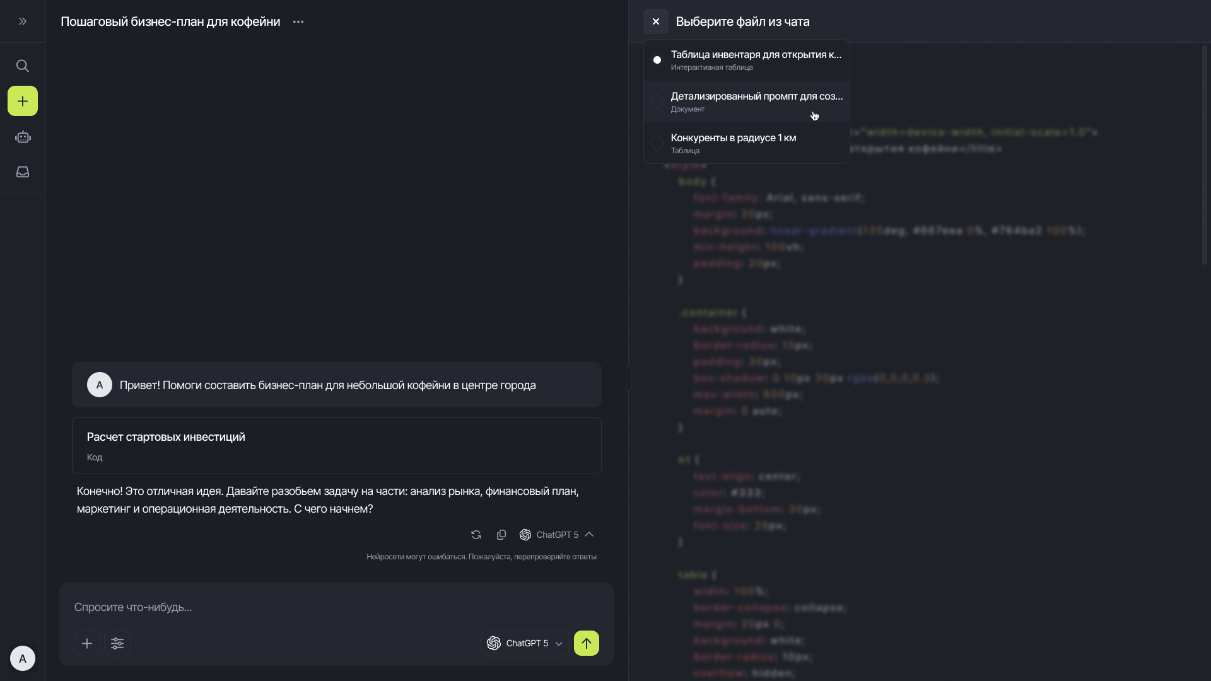
Task: Open the user profile avatar at bottom left
Action: (23, 658)
